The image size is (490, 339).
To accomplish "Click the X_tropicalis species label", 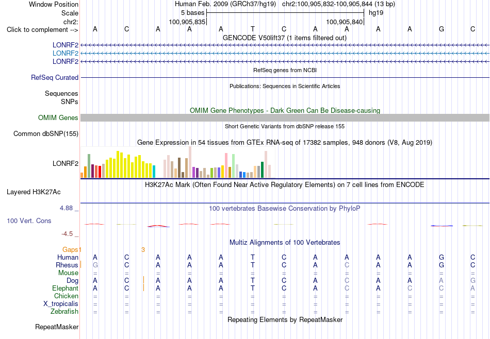I will pos(61,304).
